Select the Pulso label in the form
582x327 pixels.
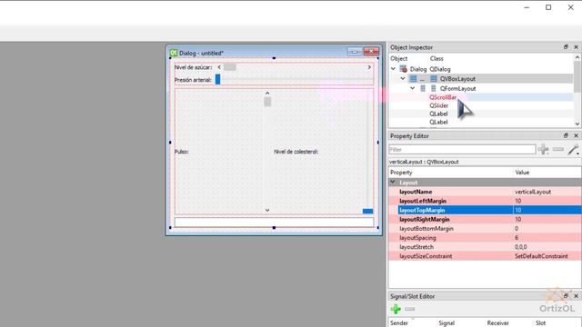182,152
